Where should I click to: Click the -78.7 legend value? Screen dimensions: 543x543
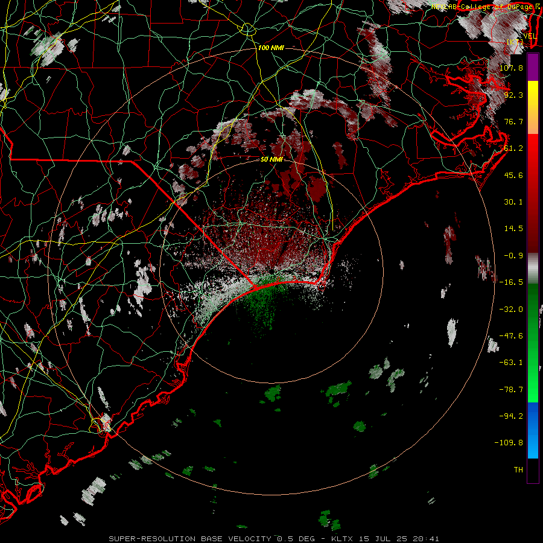click(511, 390)
